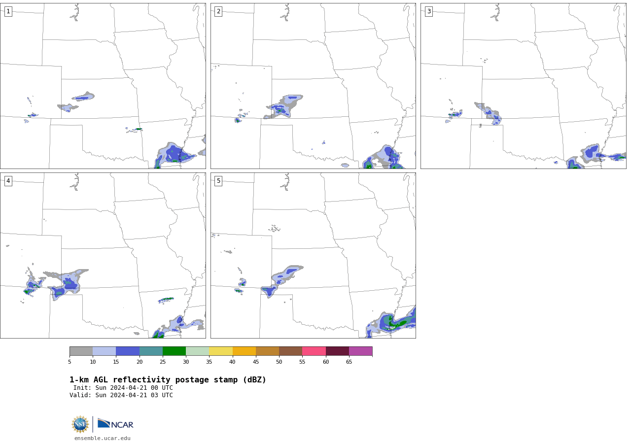Click the light blue 10-15 dBZ swatch
This screenshot has width=631, height=444.
pyautogui.click(x=105, y=351)
